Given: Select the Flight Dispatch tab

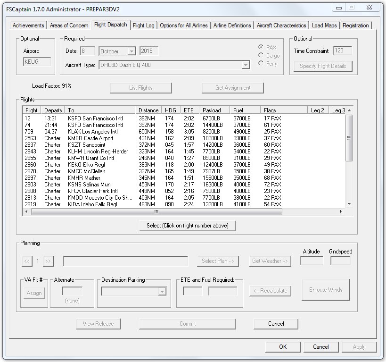Looking at the screenshot, I should [x=111, y=25].
